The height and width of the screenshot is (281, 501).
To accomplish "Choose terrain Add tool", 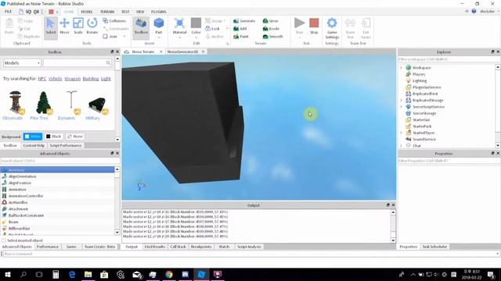I will pyautogui.click(x=240, y=29).
